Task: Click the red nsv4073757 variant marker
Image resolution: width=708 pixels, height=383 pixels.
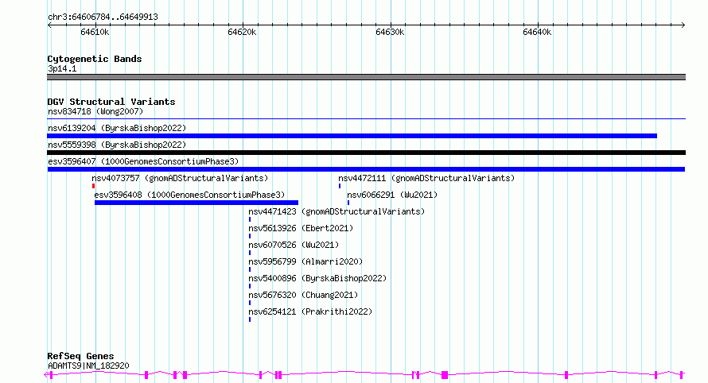Action: coord(93,186)
